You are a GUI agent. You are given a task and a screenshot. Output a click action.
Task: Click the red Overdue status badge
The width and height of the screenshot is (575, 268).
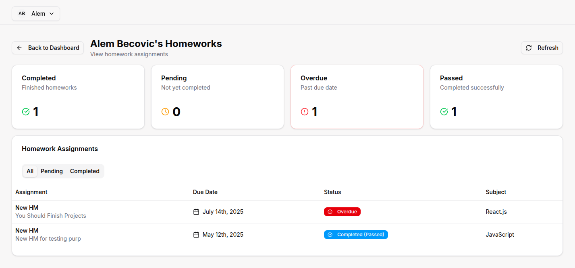click(342, 212)
